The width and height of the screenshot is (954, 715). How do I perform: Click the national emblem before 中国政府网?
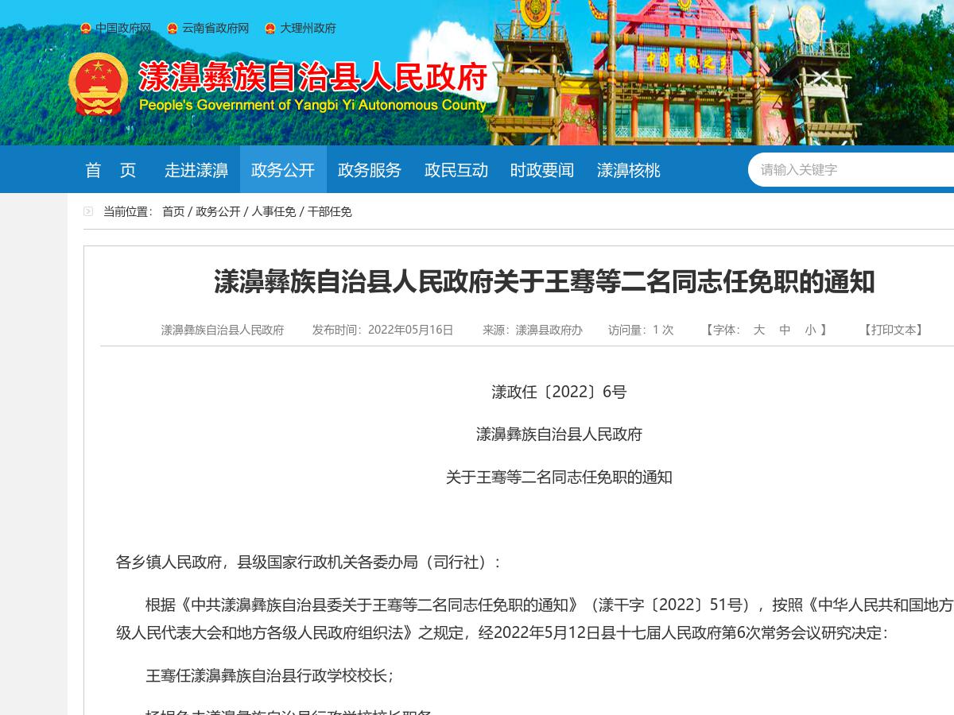(x=86, y=29)
